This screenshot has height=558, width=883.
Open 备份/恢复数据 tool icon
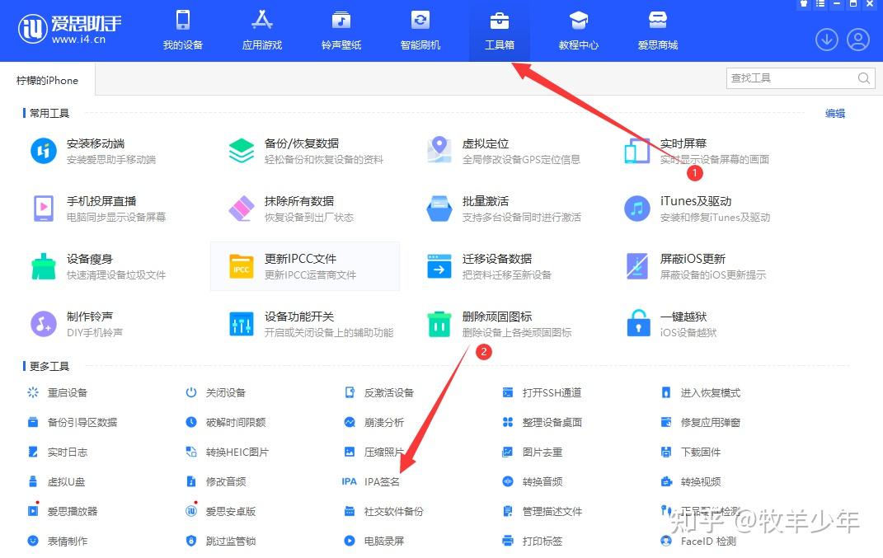(x=242, y=152)
